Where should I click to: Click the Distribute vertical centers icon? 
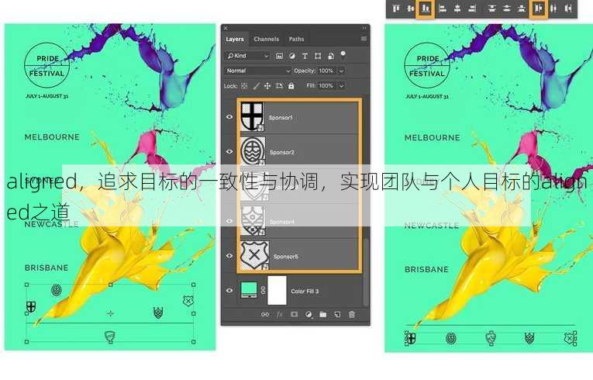click(x=507, y=9)
